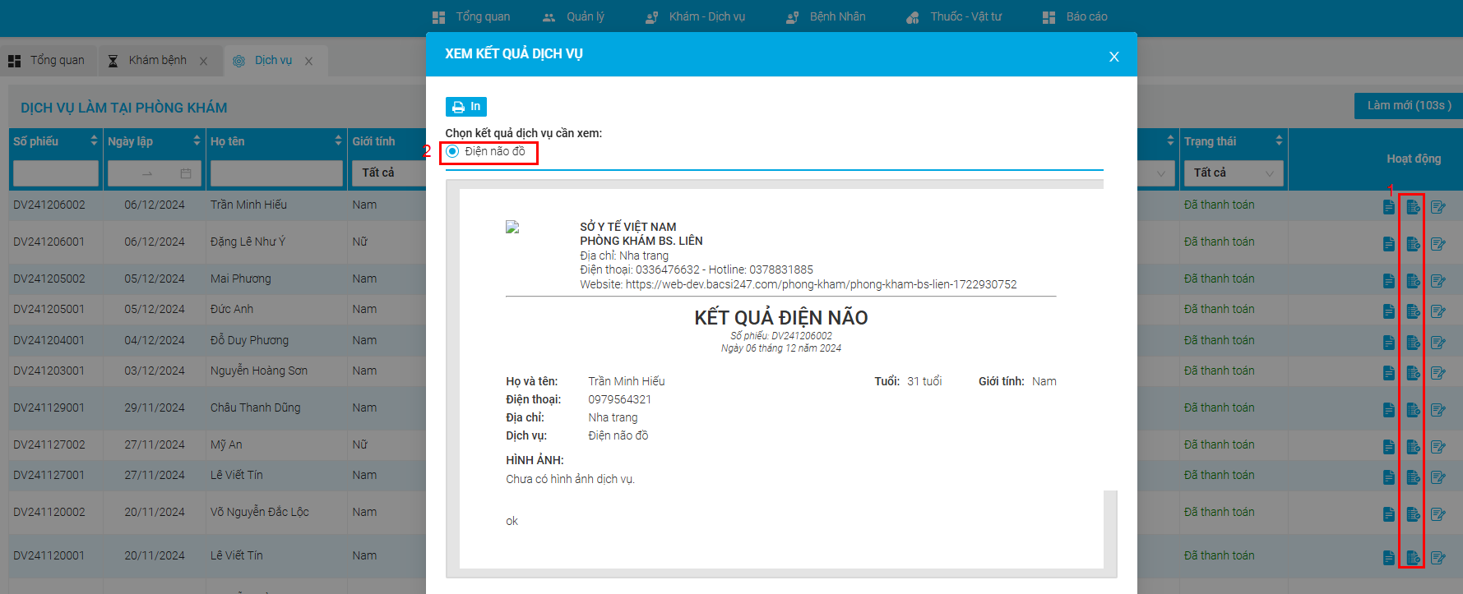Screen dimensions: 1463x594
Task: Click patient name Đặng Lê Như Ý
Action: pyautogui.click(x=248, y=242)
